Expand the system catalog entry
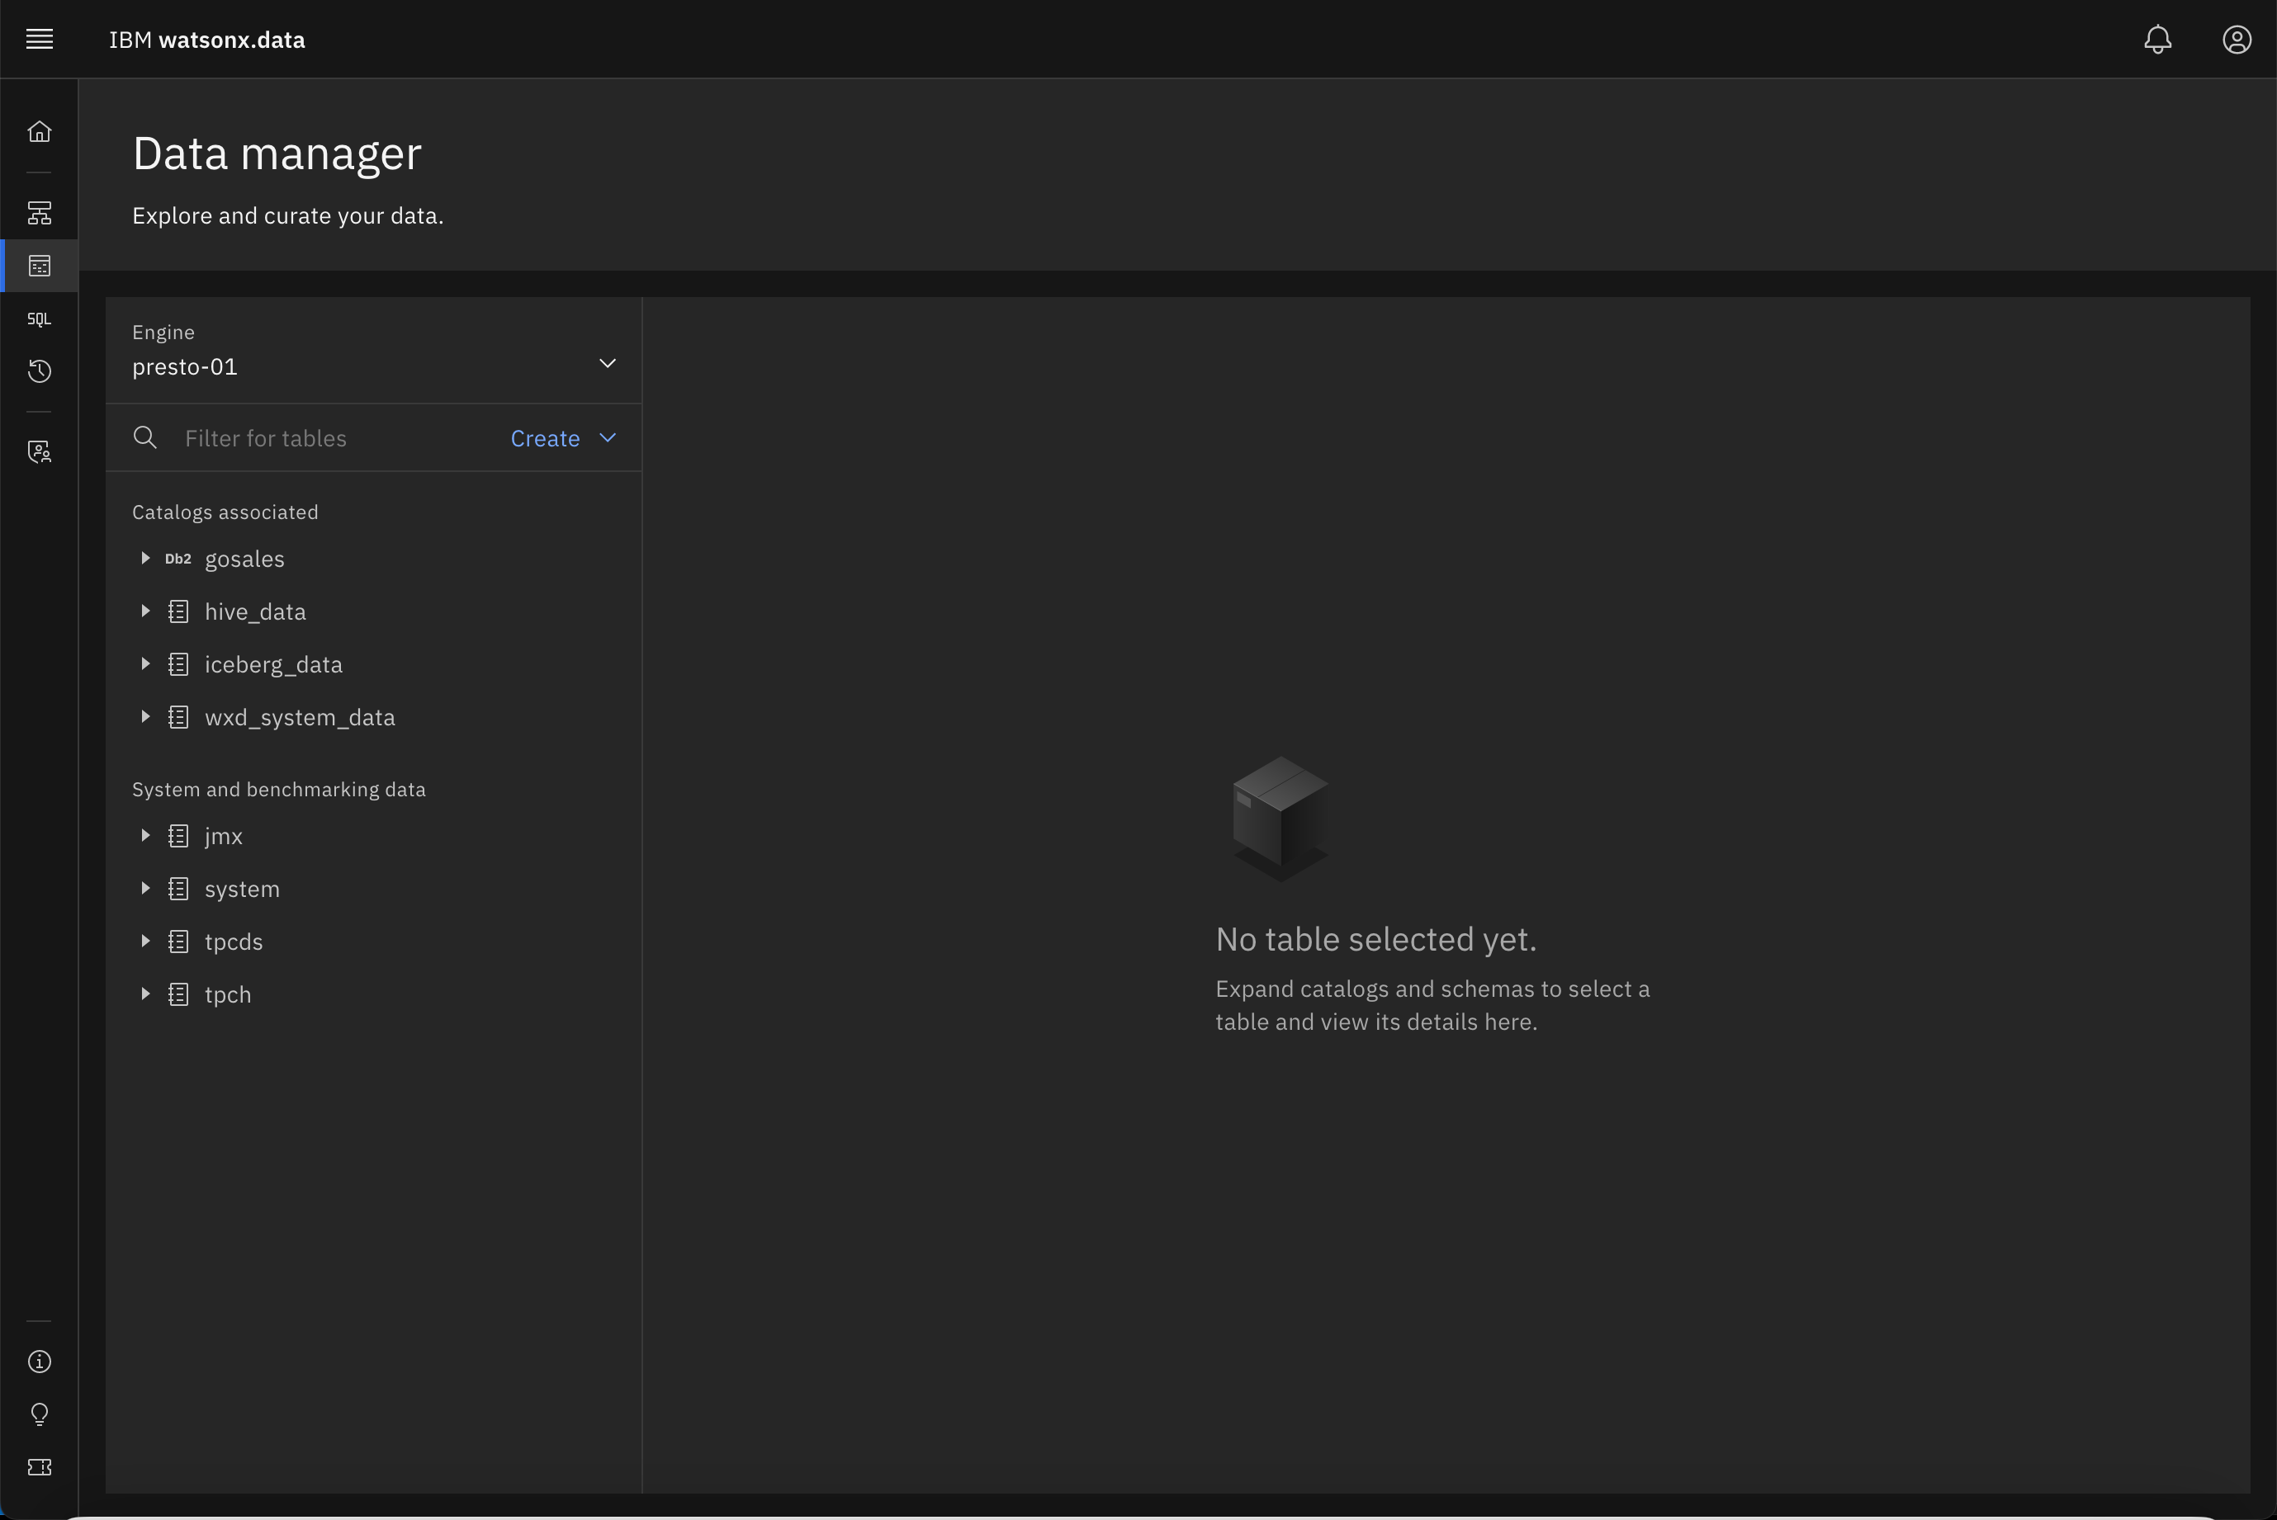 pos(144,889)
